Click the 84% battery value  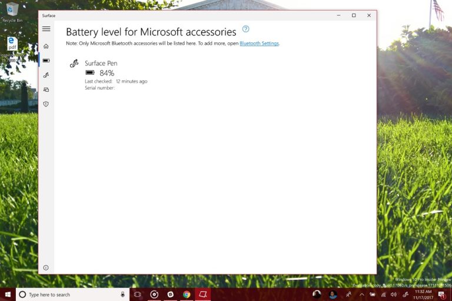107,73
